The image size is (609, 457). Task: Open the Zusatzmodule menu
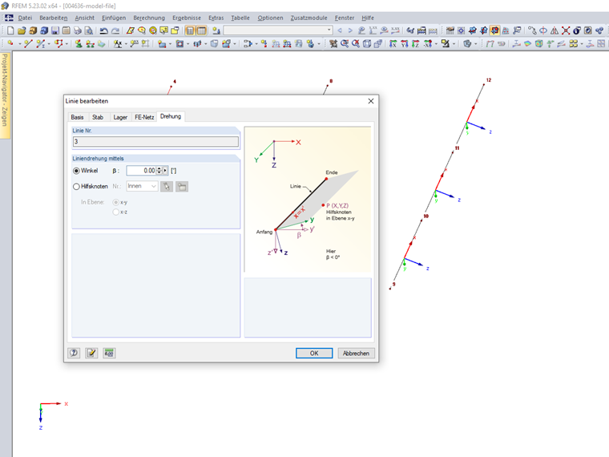[x=309, y=18]
